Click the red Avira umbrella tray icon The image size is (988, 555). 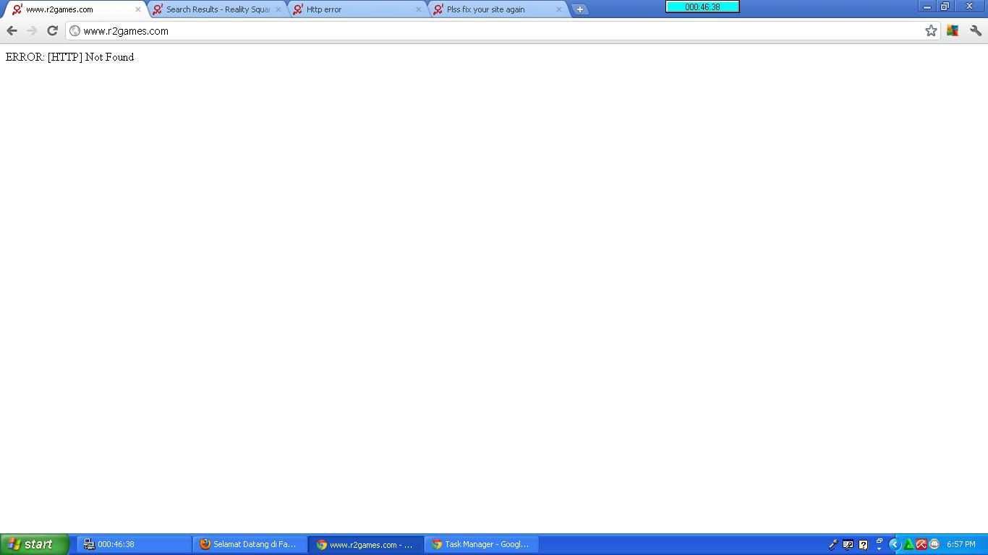[921, 544]
